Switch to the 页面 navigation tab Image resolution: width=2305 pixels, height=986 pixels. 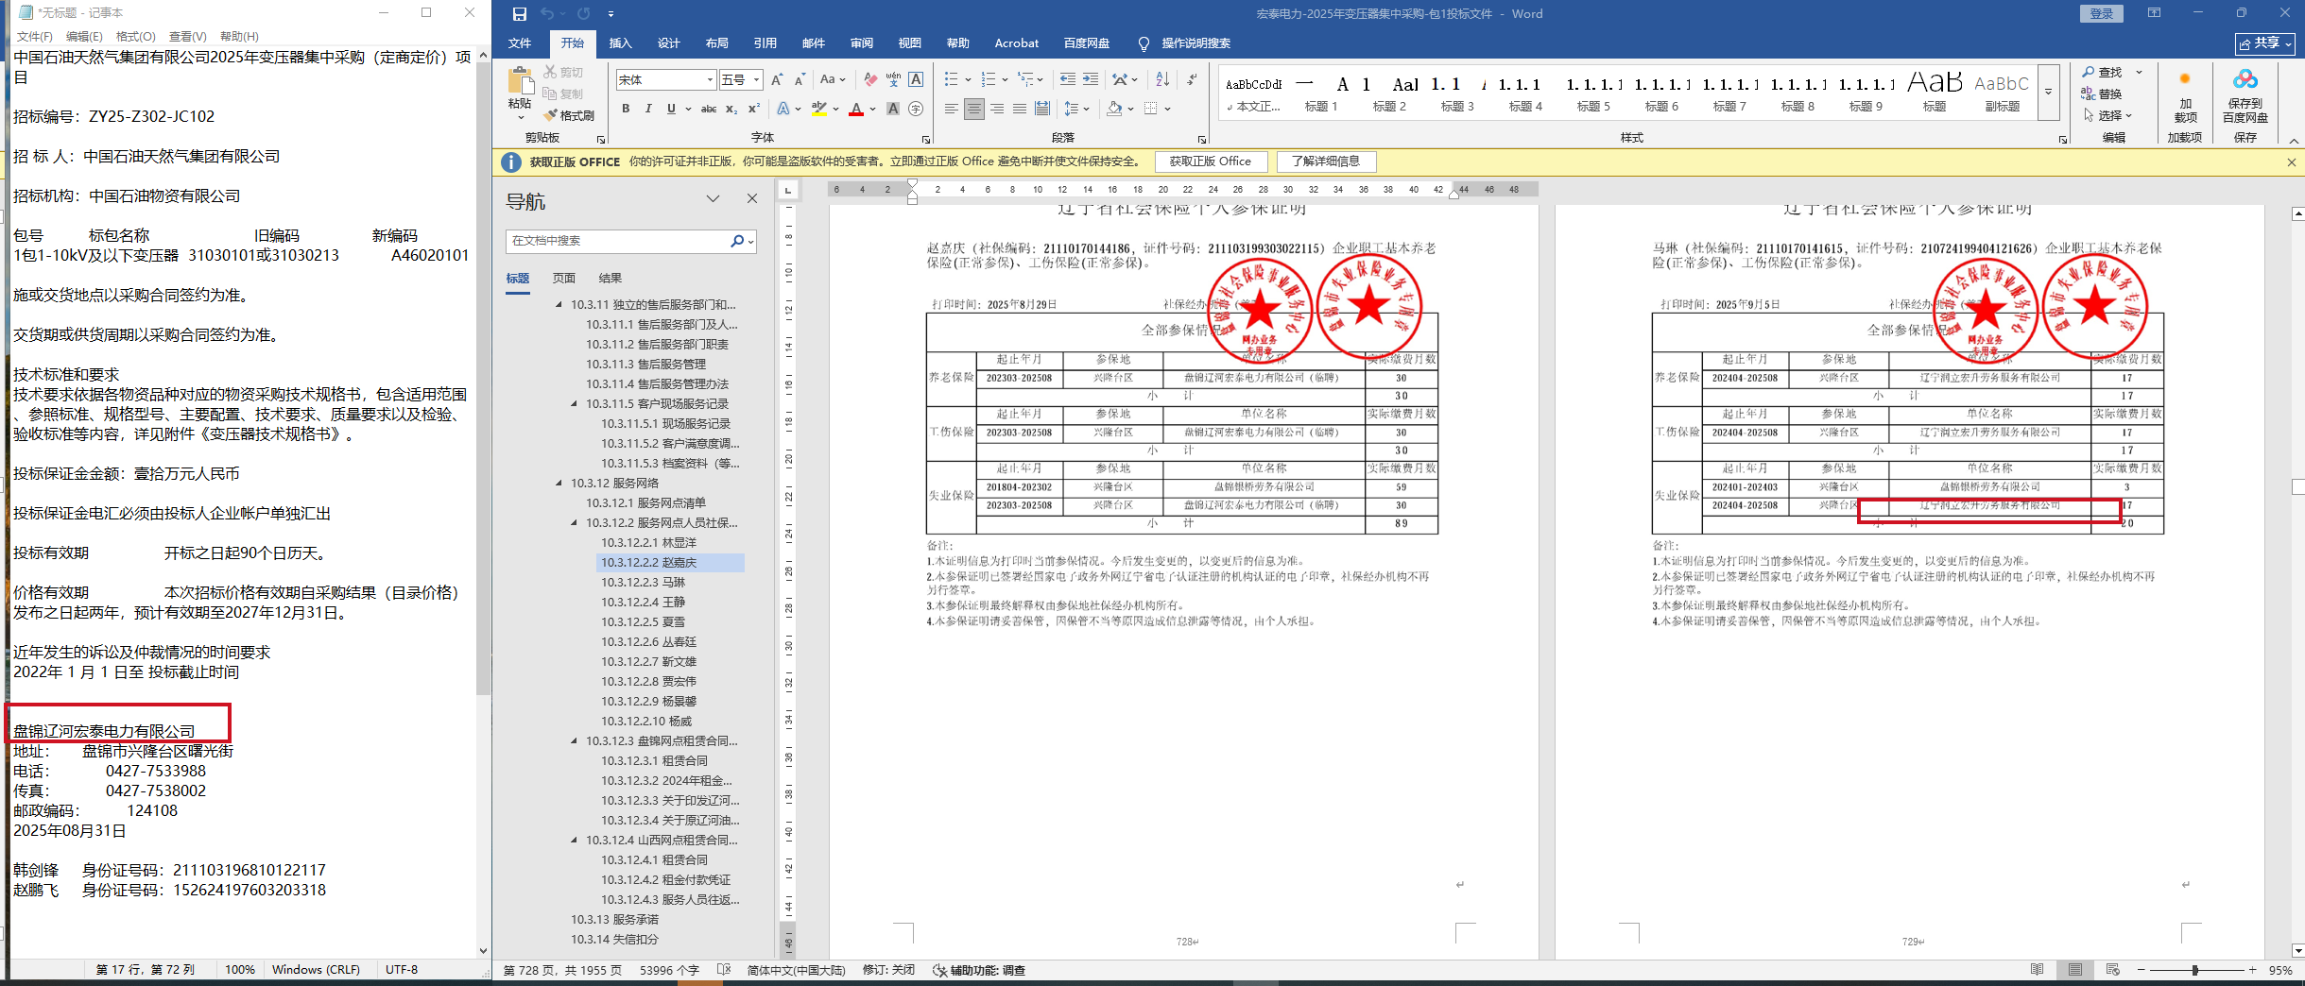[x=564, y=278]
